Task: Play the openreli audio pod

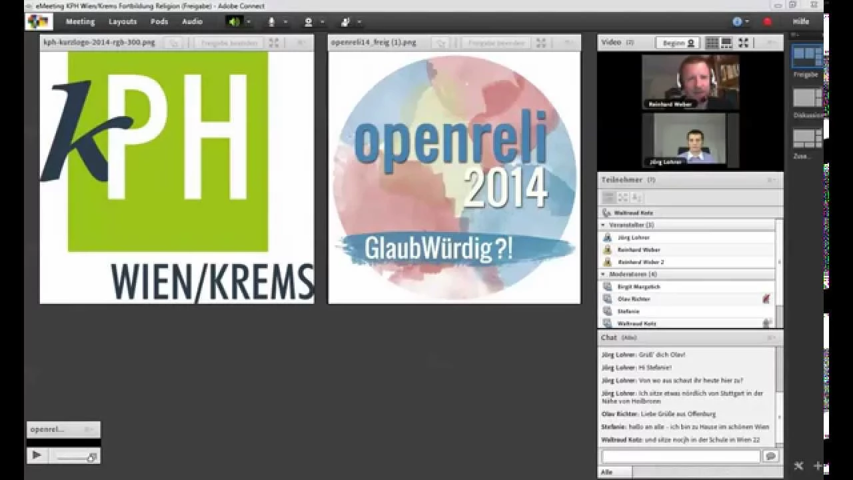Action: [x=37, y=456]
